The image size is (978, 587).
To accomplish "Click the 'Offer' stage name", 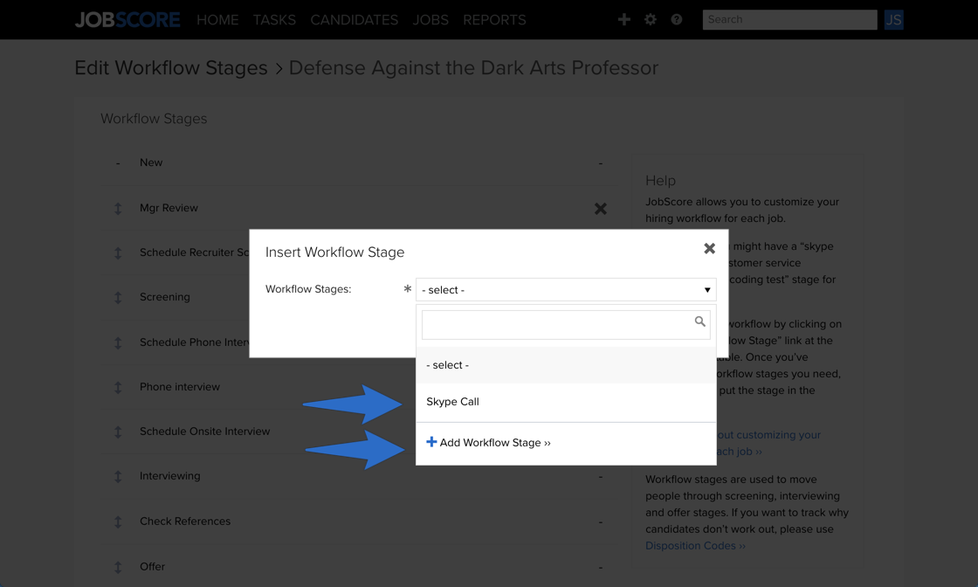I will click(x=152, y=566).
